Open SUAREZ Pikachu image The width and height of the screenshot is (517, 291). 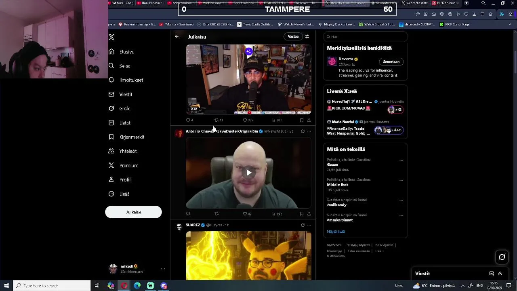tap(248, 255)
